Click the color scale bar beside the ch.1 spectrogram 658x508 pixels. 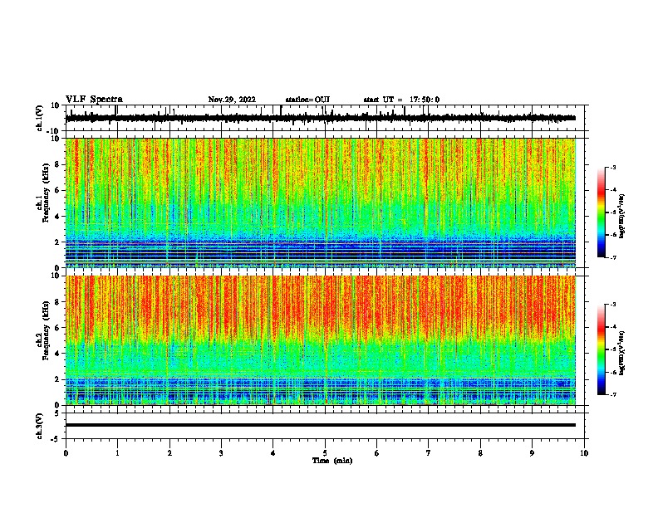point(601,212)
